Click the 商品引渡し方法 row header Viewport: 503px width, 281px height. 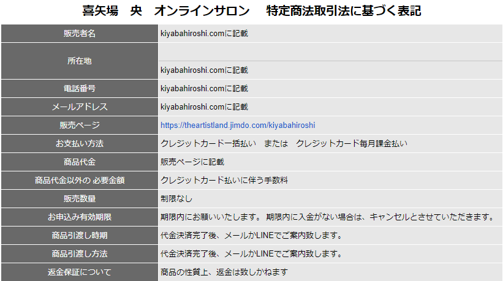pyautogui.click(x=80, y=253)
